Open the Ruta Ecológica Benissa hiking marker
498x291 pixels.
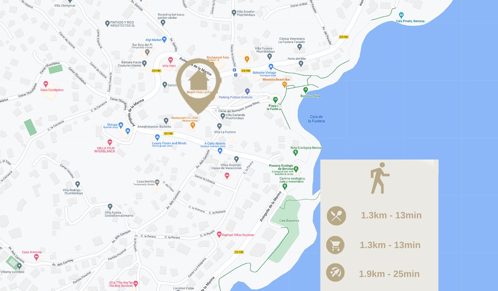pyautogui.click(x=295, y=153)
